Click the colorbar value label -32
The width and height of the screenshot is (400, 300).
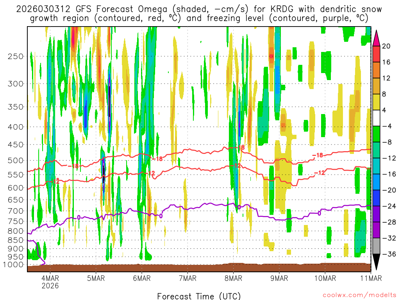389,238
